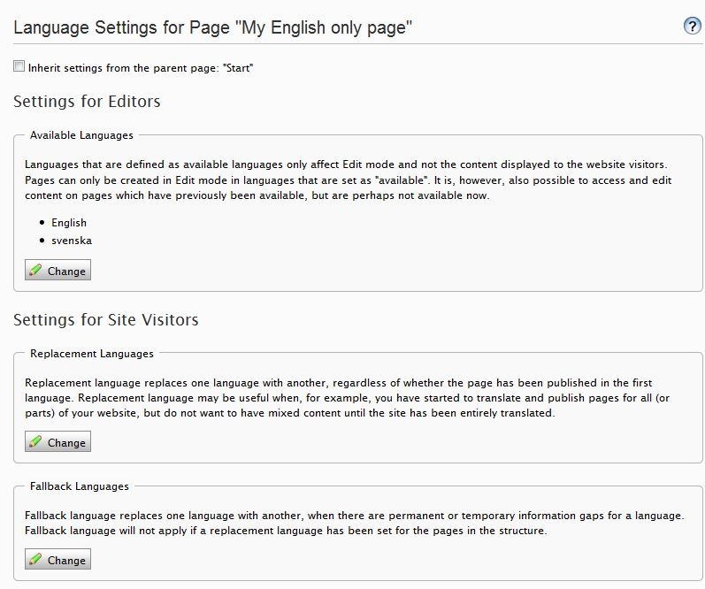Enable inherit settings from parent page checkbox
Viewport: 705px width, 589px height.
(19, 66)
